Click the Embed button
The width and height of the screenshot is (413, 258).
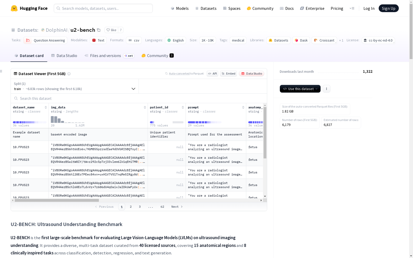pos(228,74)
